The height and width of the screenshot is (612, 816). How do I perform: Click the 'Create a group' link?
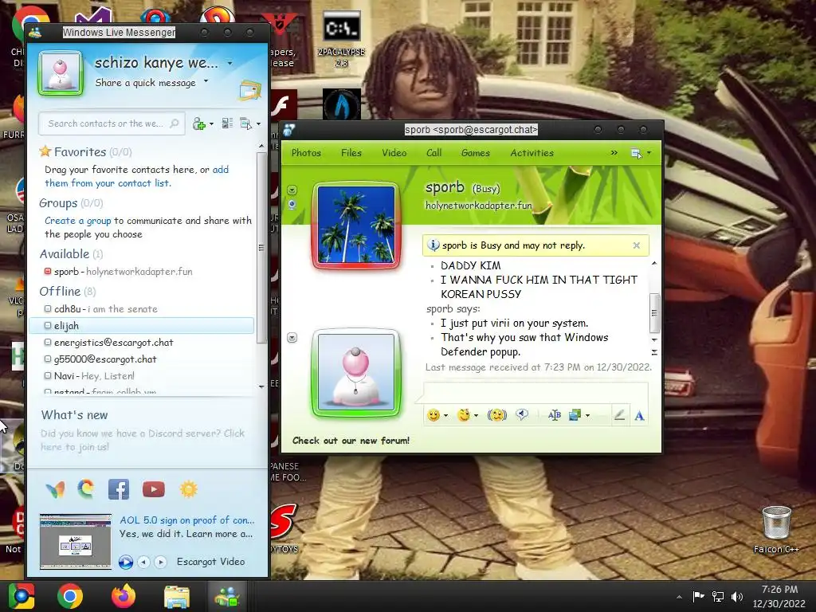pyautogui.click(x=77, y=221)
